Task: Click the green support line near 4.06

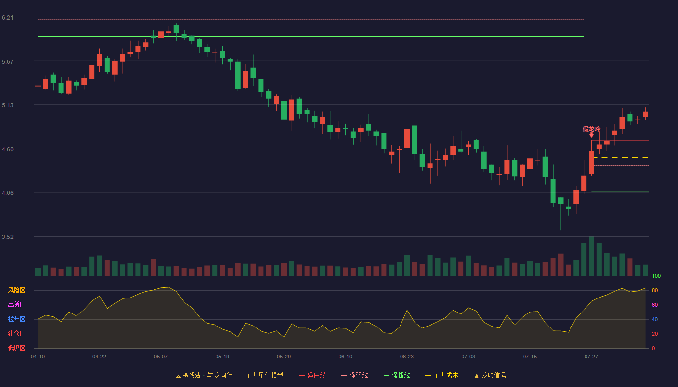Action: tap(620, 191)
